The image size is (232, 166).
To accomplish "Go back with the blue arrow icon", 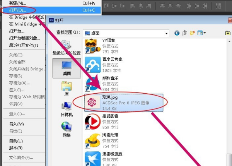I will [x=177, y=33].
